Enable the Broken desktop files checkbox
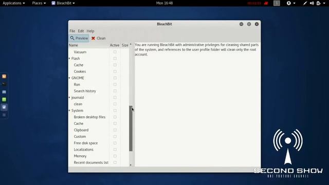This screenshot has width=329, height=185. point(115,117)
